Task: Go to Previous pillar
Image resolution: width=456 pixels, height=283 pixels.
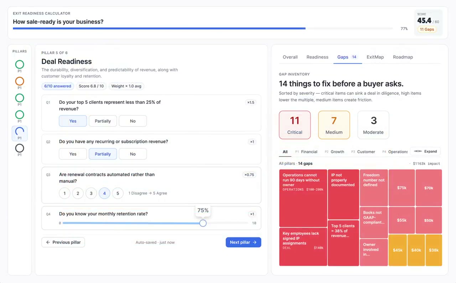Action: [x=63, y=242]
